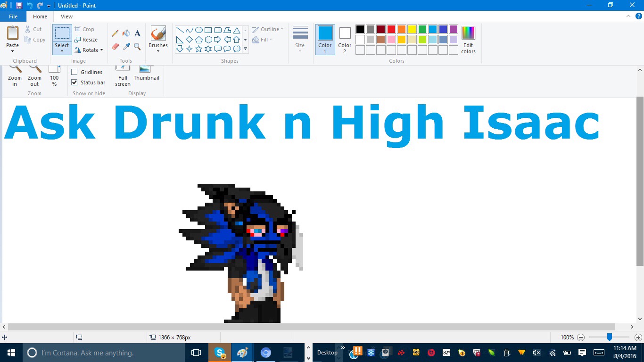Open Edit colors dialog
This screenshot has width=644, height=362.
pyautogui.click(x=468, y=40)
